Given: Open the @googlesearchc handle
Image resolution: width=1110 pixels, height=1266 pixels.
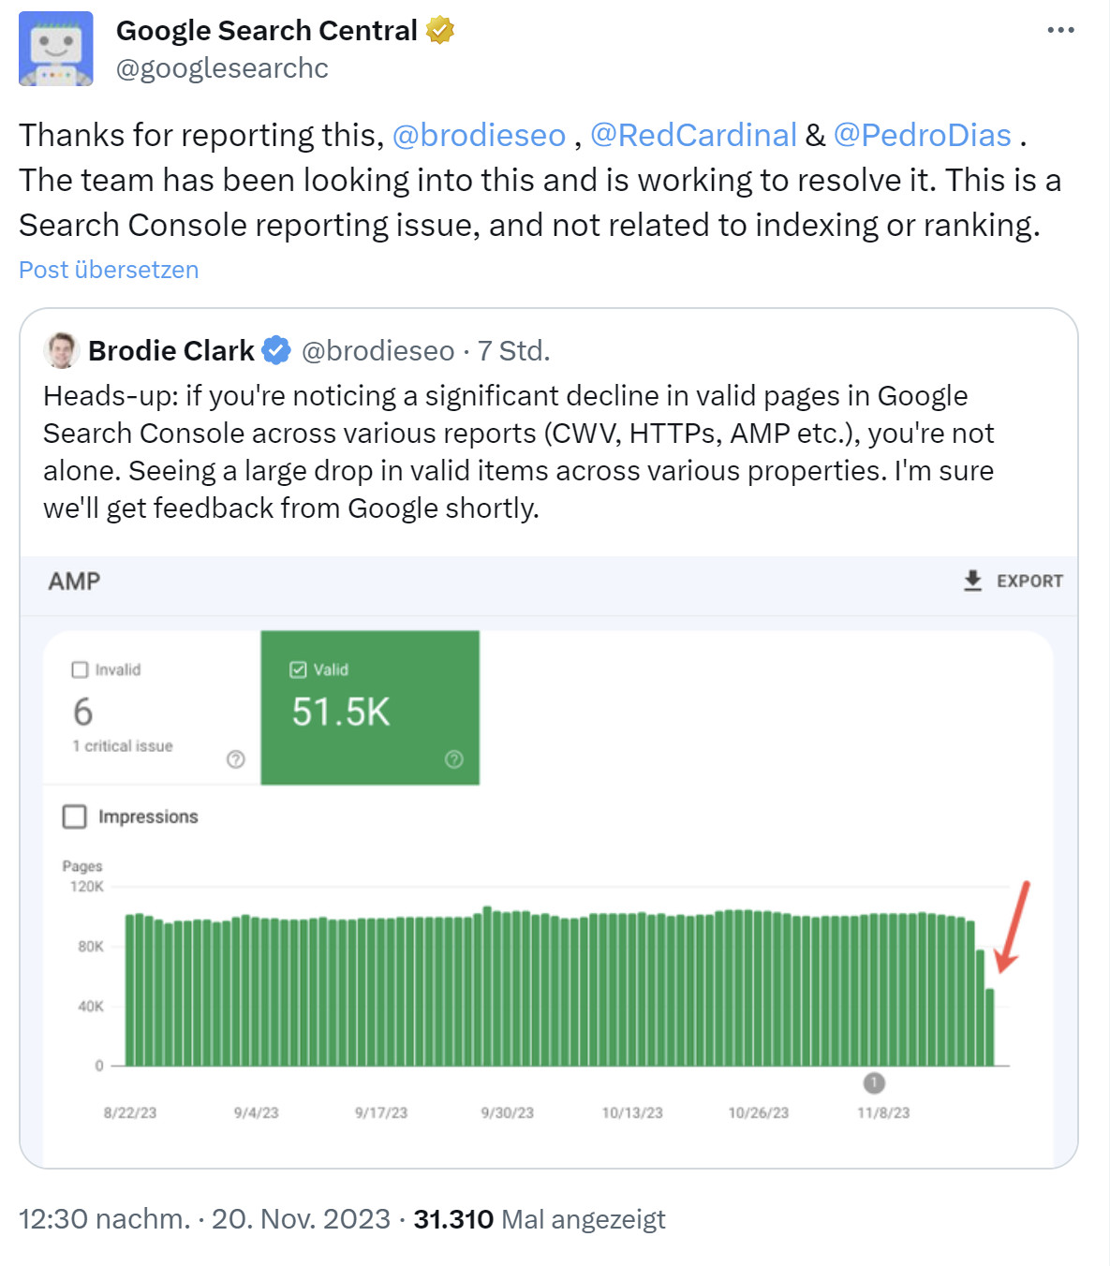Looking at the screenshot, I should pos(221,67).
